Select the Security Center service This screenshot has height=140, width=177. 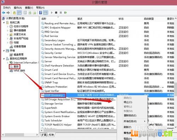[x=53, y=53]
